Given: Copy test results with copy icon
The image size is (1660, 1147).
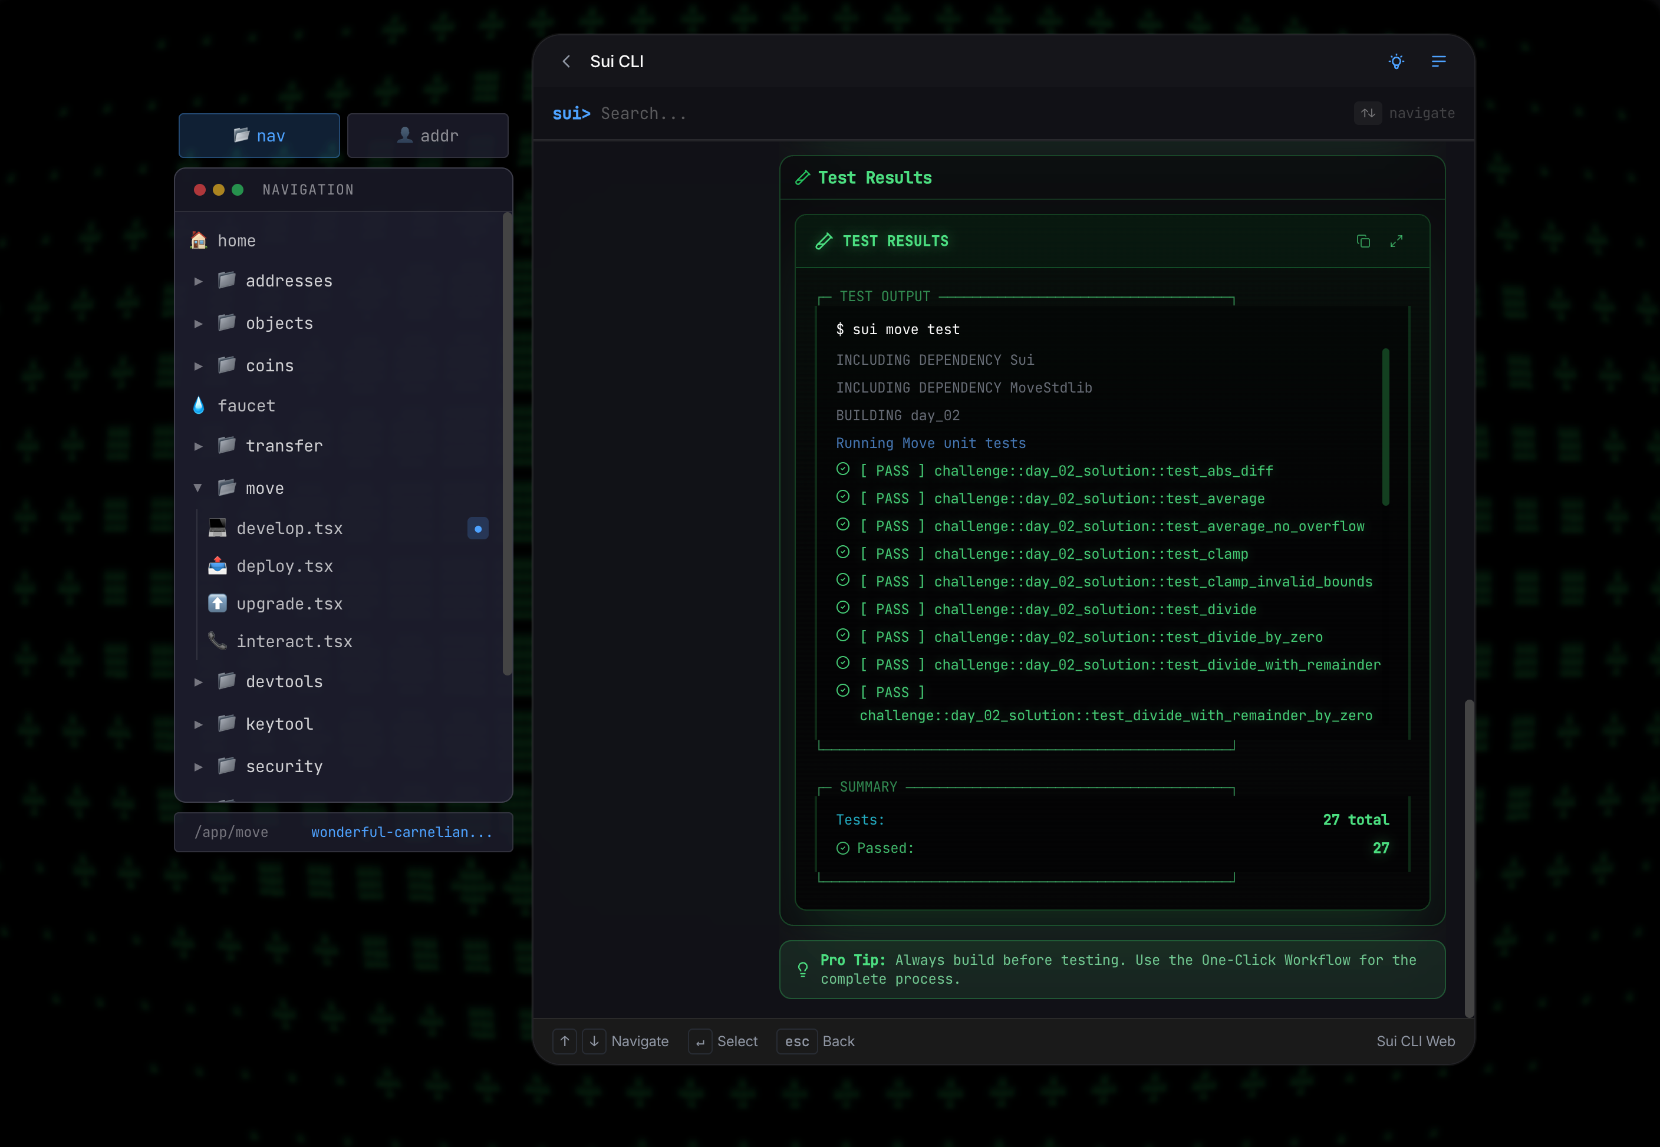Looking at the screenshot, I should pos(1362,242).
